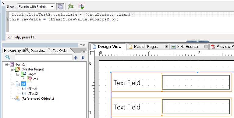Select Page1 master page
The height and width of the screenshot is (118, 234).
(32, 74)
